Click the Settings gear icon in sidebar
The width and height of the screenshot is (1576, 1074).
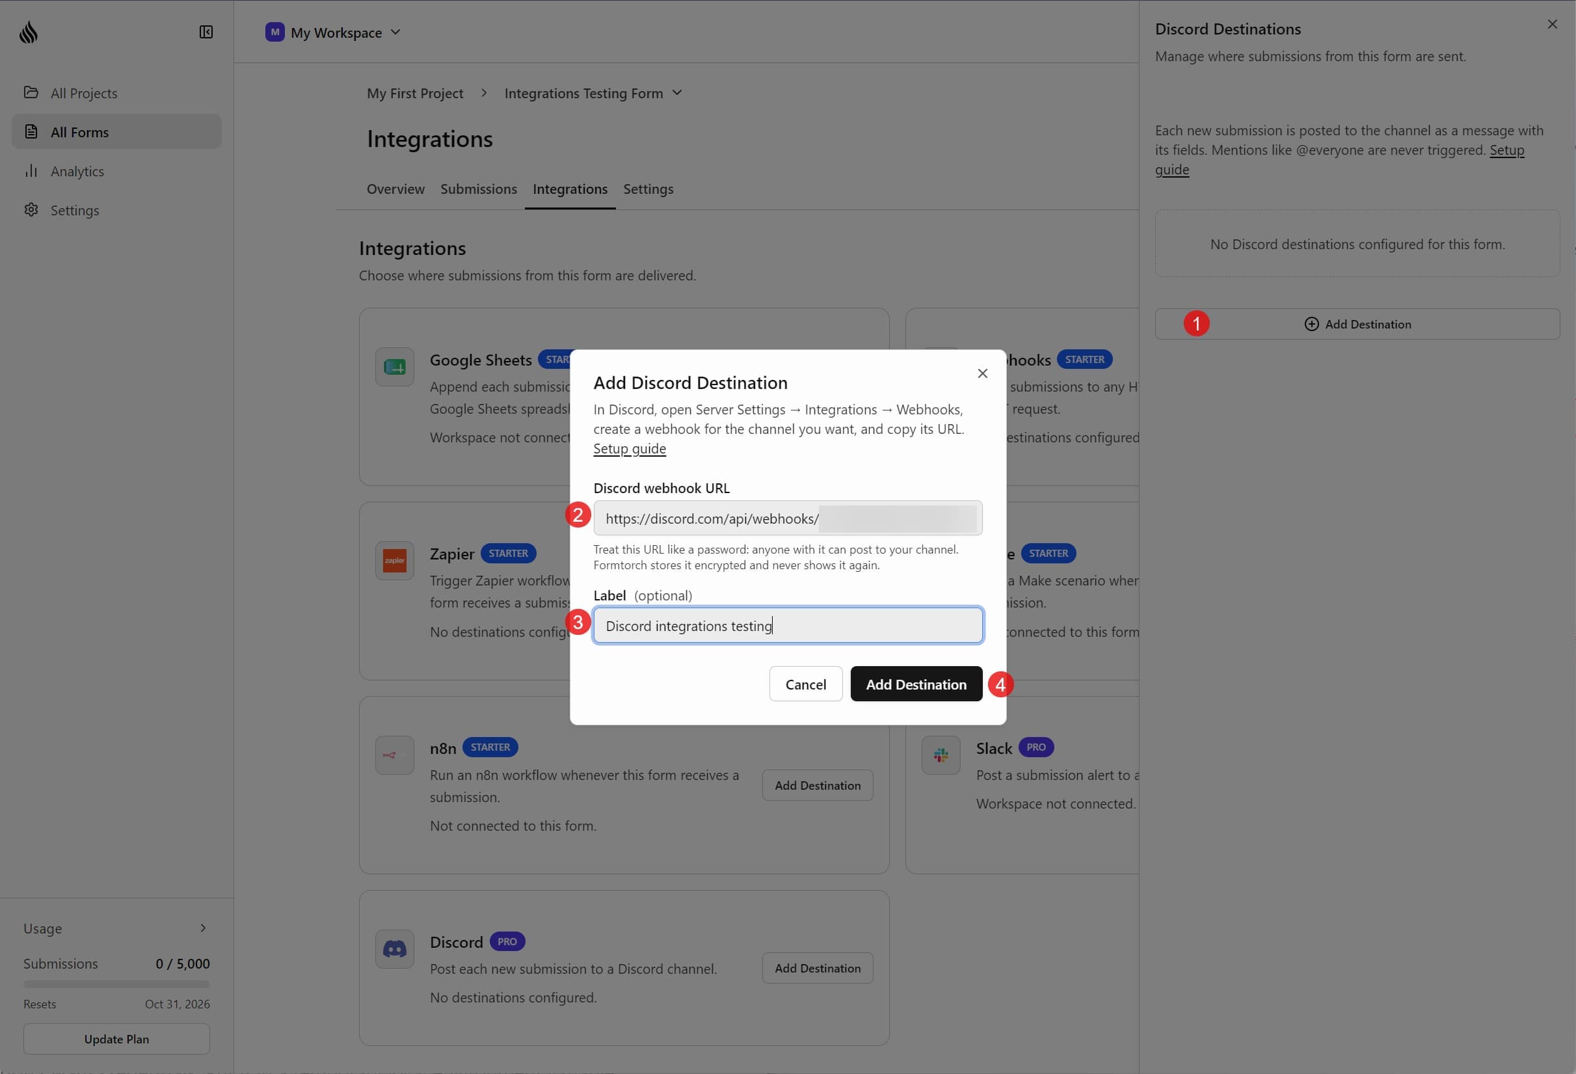[31, 209]
